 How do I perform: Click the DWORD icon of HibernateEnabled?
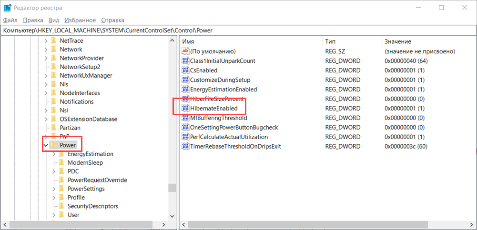coord(185,108)
